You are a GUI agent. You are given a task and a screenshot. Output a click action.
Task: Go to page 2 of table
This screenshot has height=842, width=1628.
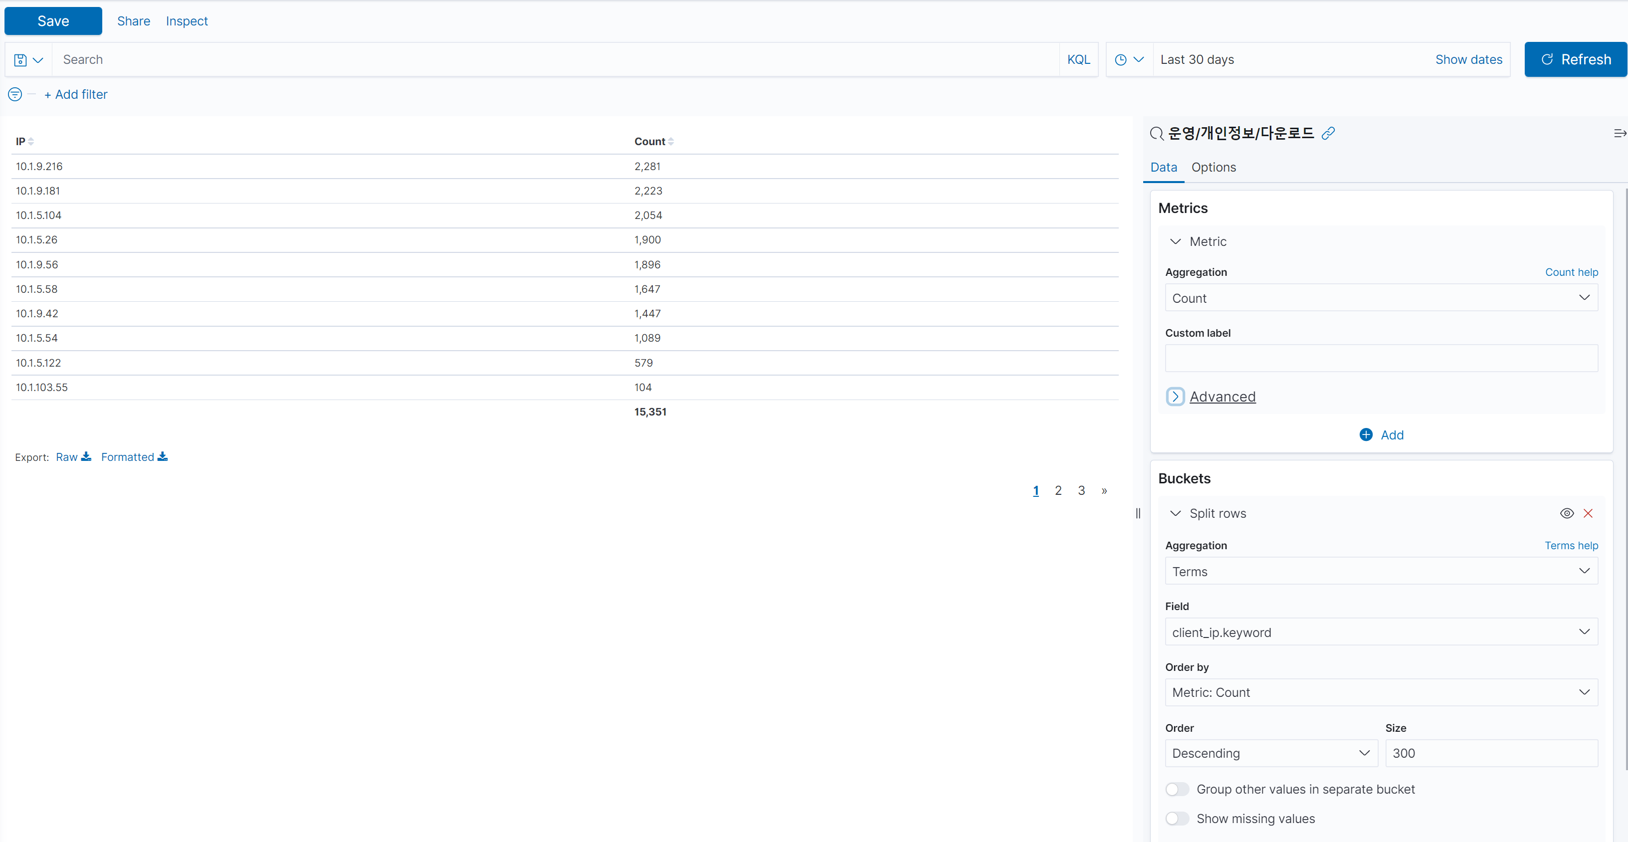[x=1058, y=490]
